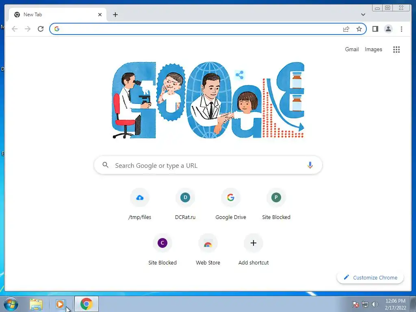This screenshot has height=312, width=416.
Task: Open Windows Explorer from the taskbar
Action: coord(36,304)
